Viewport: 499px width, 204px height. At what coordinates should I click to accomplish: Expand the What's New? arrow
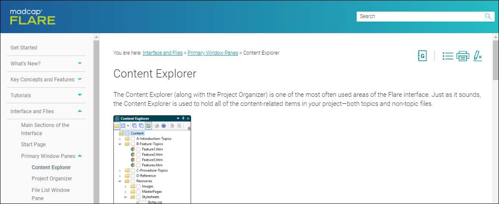pos(80,63)
